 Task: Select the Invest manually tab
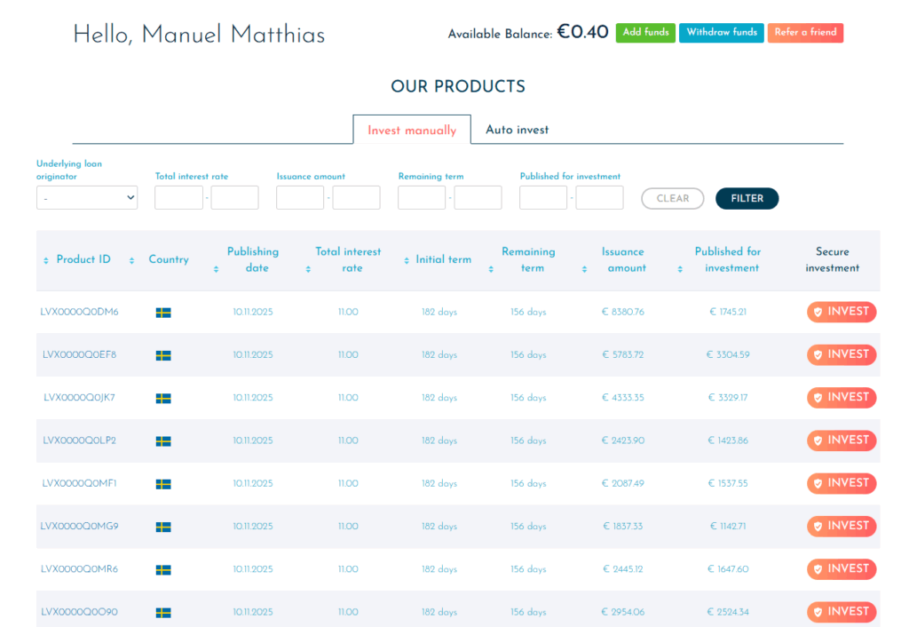[x=412, y=131]
